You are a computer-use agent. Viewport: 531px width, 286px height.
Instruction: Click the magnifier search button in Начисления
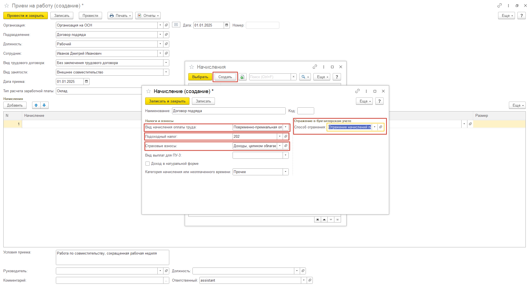point(305,77)
